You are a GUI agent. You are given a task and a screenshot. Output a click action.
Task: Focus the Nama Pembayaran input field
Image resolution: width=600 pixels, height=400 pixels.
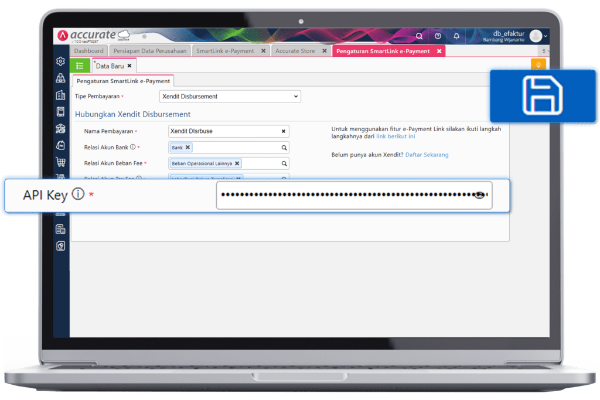click(229, 131)
